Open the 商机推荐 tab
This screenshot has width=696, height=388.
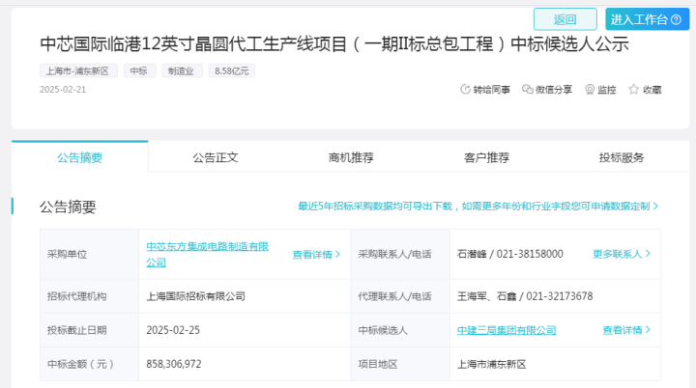(351, 157)
